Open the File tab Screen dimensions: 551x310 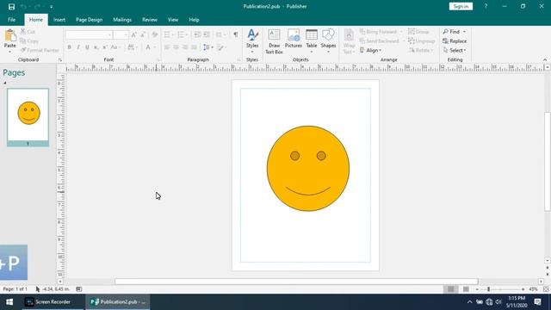click(x=11, y=20)
